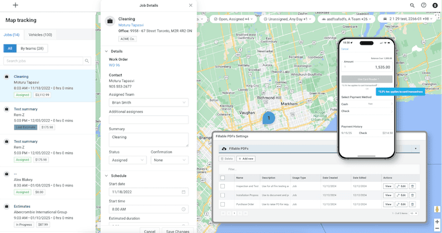Switch to the Vehicles (100) tab
The image size is (442, 233).
click(40, 35)
